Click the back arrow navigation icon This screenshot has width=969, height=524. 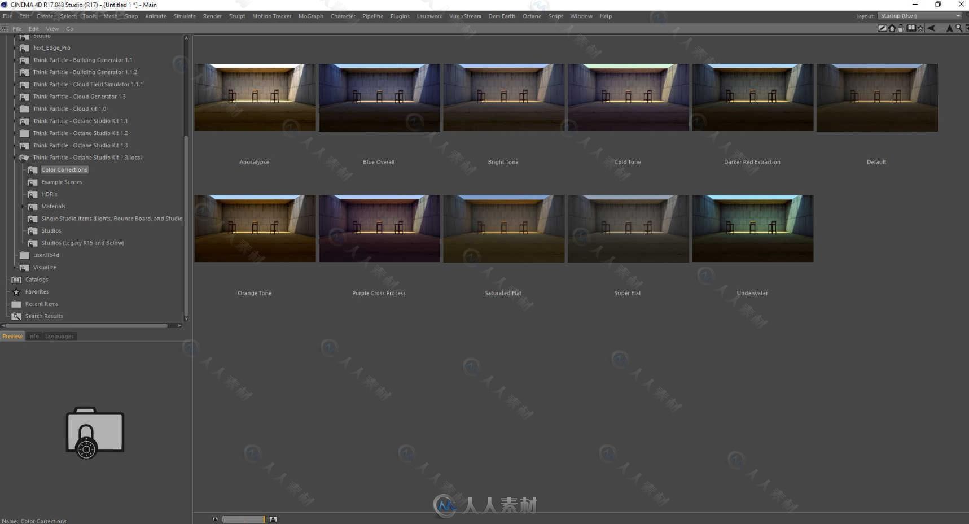[931, 28]
